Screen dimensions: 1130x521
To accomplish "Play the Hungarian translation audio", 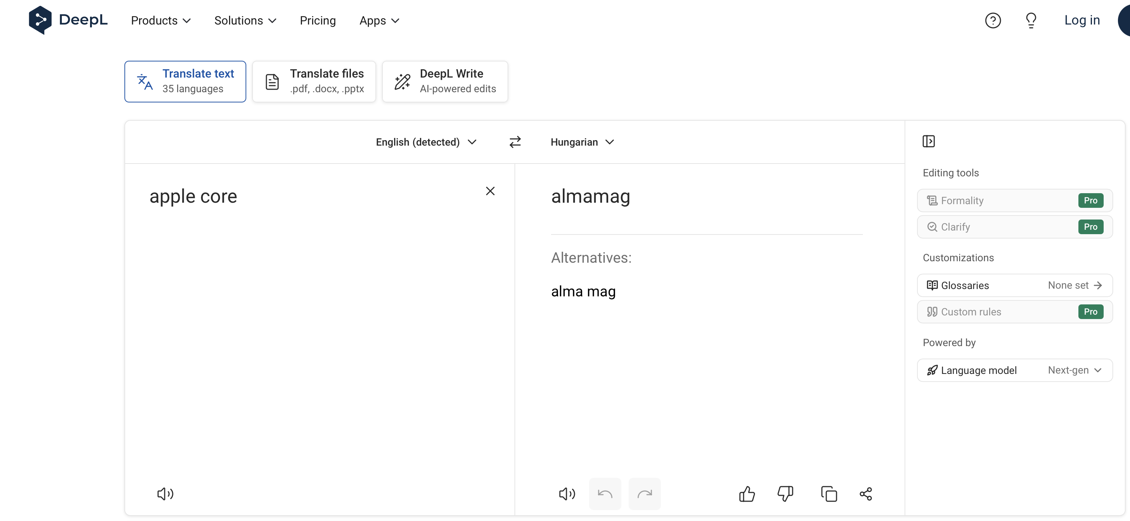I will tap(567, 494).
